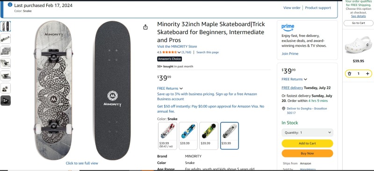Viewport: 374px width, 171px height.
Task: Expand FREE Returns under the main price
Action: (170, 88)
